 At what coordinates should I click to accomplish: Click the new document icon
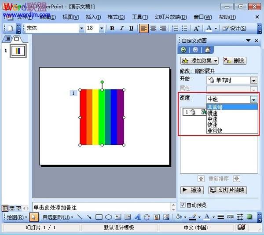click(x=10, y=28)
